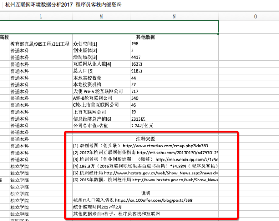Click the value 44 cell

pyautogui.click(x=174, y=78)
